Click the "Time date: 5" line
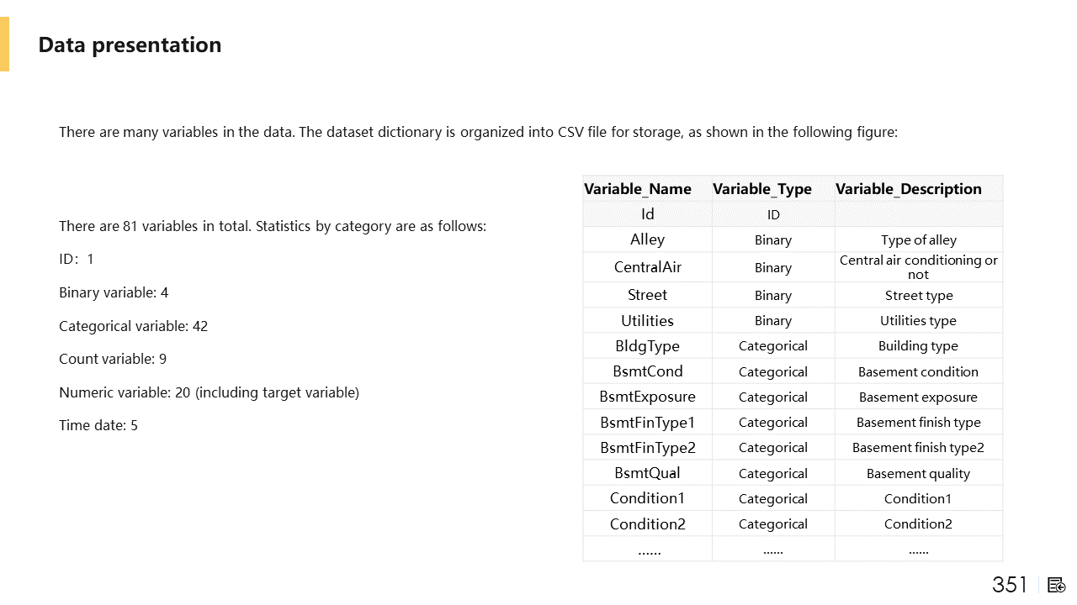The image size is (1077, 605). (98, 425)
